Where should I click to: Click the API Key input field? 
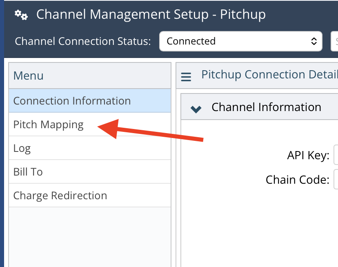336,155
